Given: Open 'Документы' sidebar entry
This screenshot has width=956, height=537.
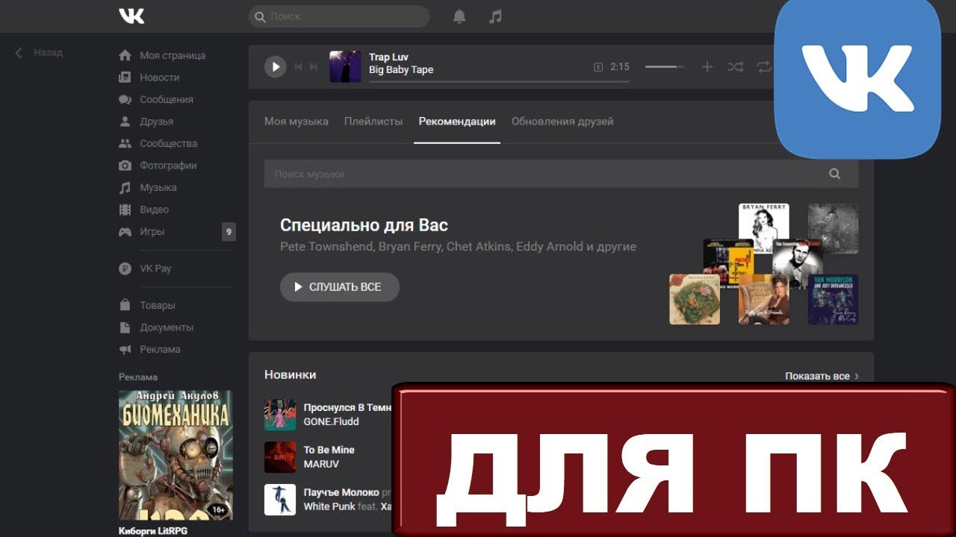Looking at the screenshot, I should pyautogui.click(x=167, y=327).
